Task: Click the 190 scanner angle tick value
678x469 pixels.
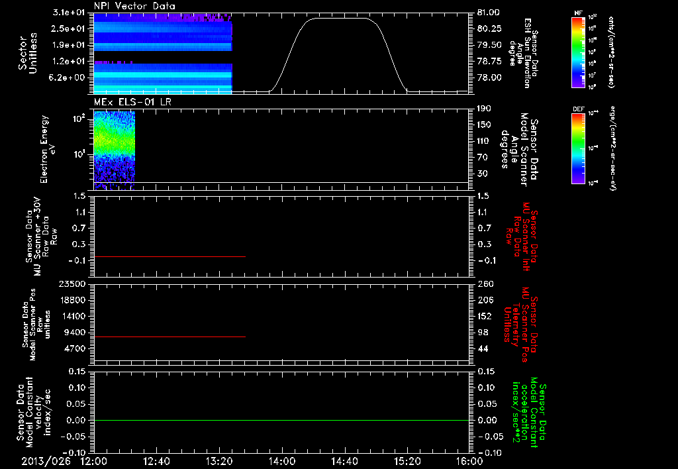Action: click(484, 109)
